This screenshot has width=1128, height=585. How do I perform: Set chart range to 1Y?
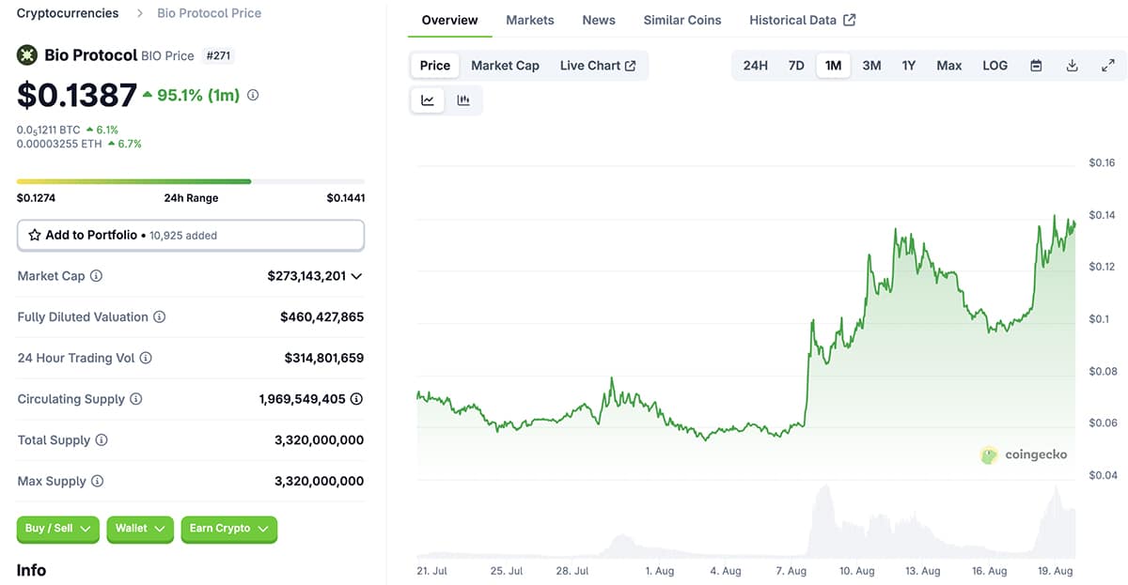pyautogui.click(x=909, y=66)
